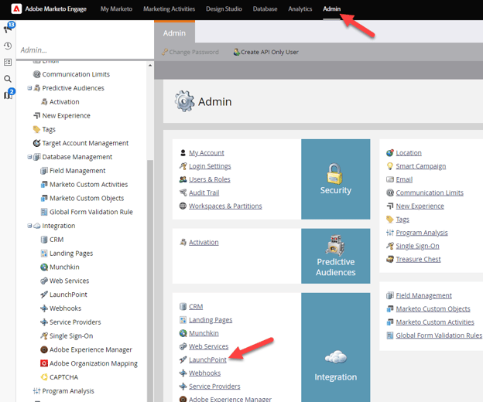
Task: Click the Admin search input field
Action: click(x=84, y=49)
